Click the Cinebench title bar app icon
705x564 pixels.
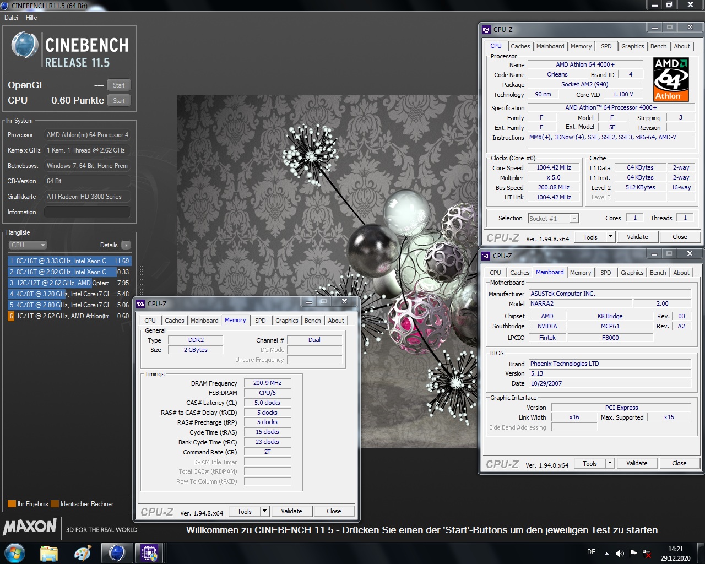4,6
